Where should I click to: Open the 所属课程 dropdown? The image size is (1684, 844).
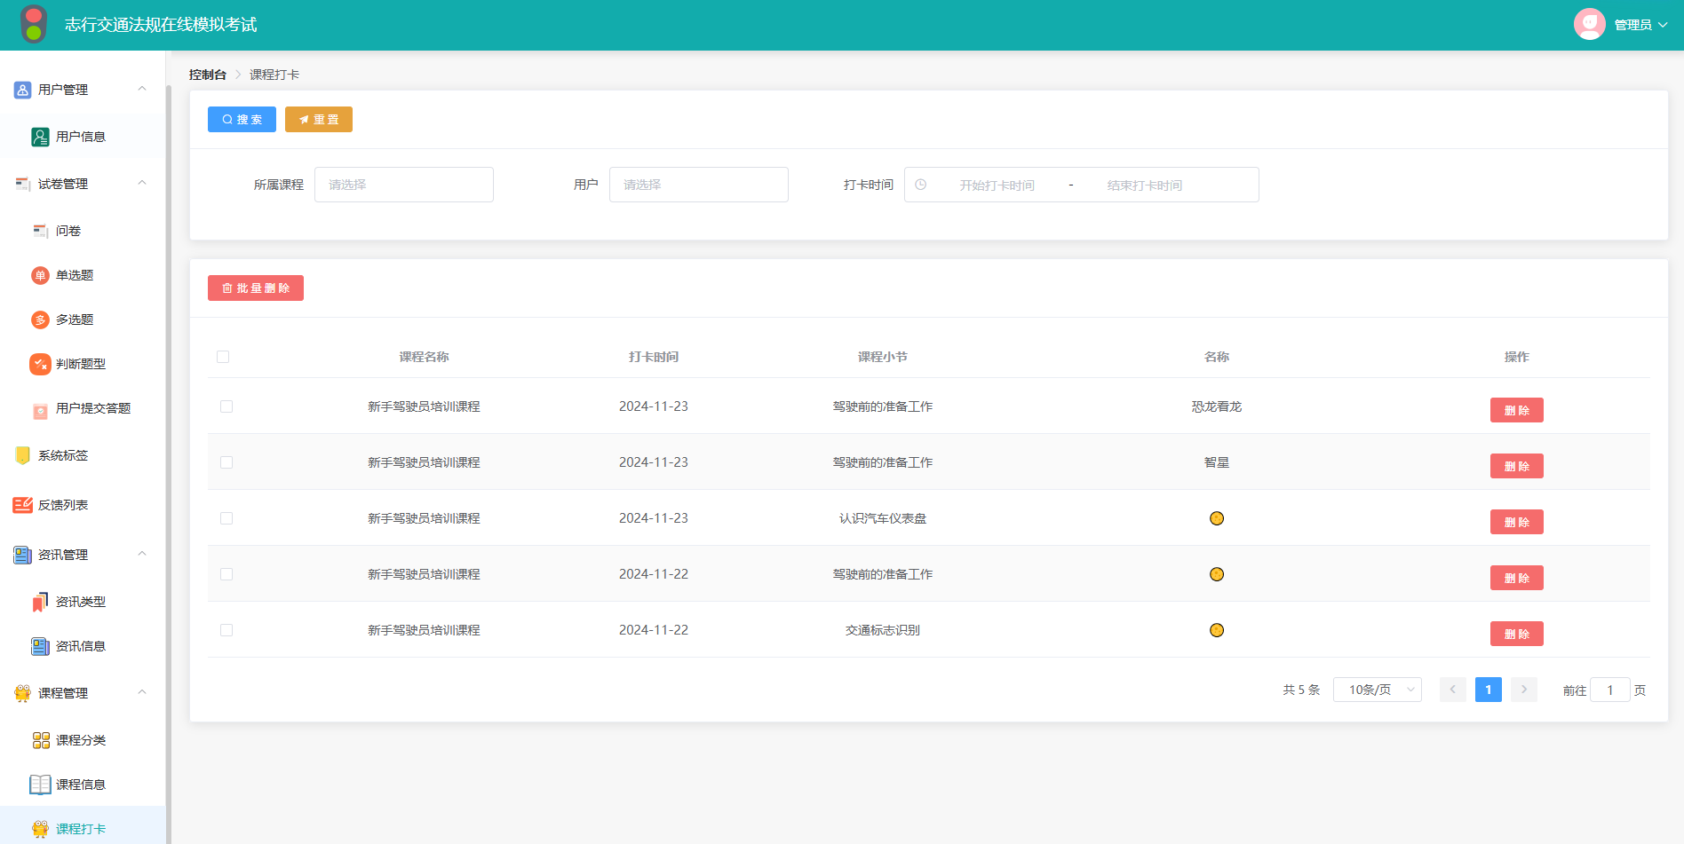pos(404,185)
